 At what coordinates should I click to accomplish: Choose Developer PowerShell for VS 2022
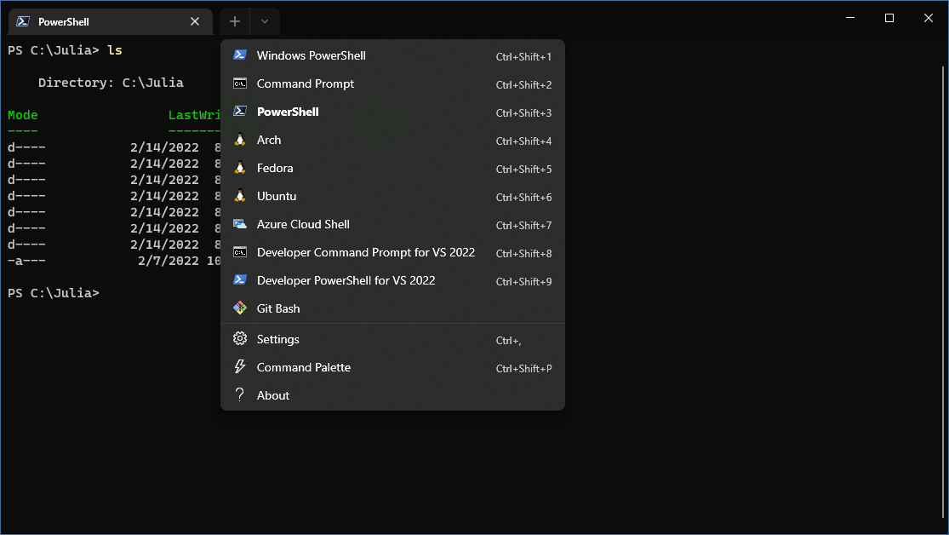(346, 280)
